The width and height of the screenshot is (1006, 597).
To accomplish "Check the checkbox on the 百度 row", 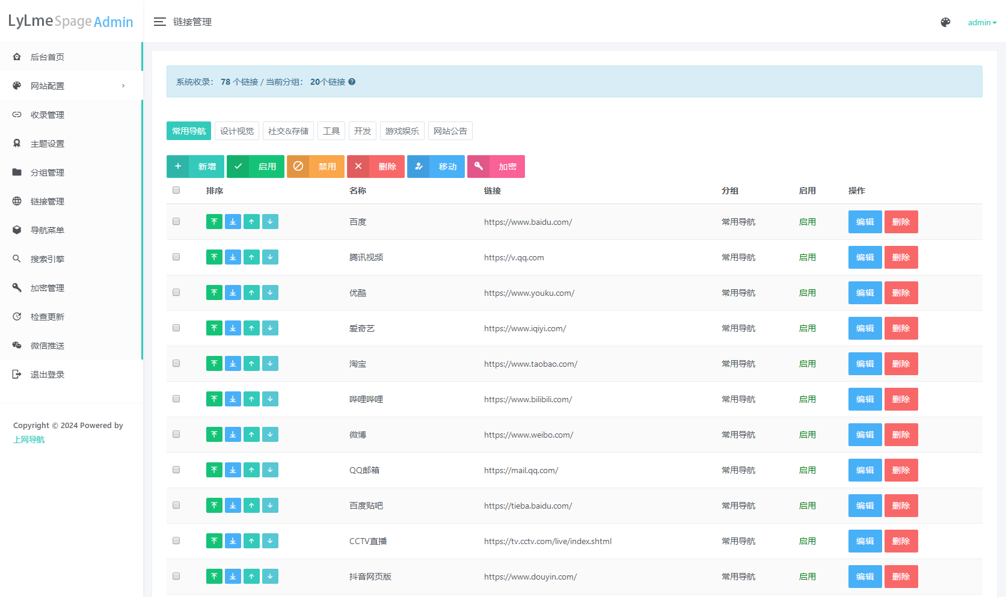I will click(x=176, y=221).
